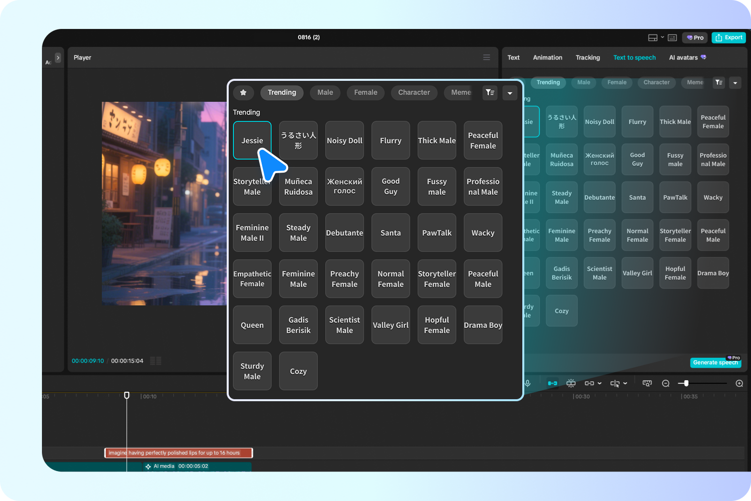This screenshot has height=501, width=751.
Task: Open the voice filter funnel icon
Action: [489, 93]
